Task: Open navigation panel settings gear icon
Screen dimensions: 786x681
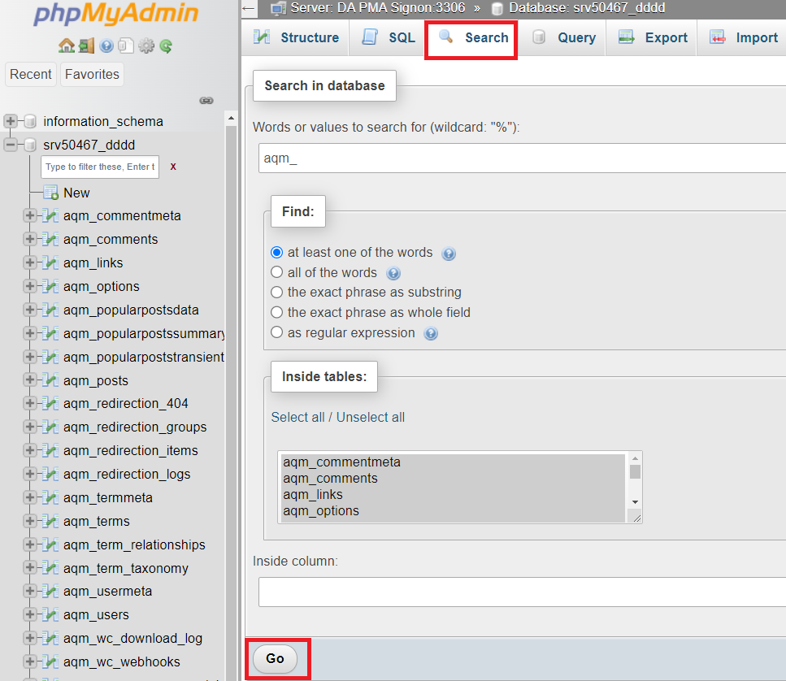Action: 145,46
